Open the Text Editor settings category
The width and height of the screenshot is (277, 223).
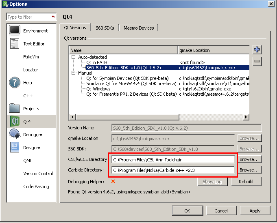[x=31, y=44]
